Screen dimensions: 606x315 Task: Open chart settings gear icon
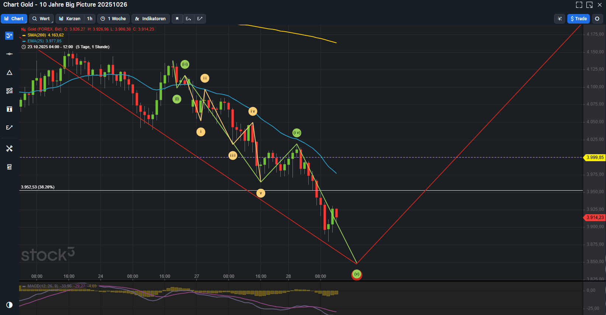click(x=597, y=19)
